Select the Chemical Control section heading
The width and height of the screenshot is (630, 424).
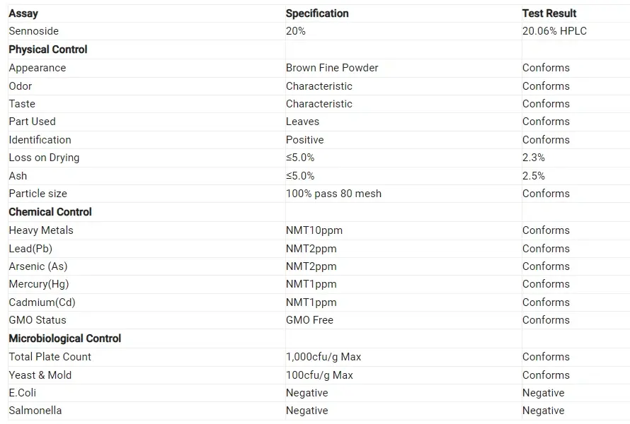(50, 212)
